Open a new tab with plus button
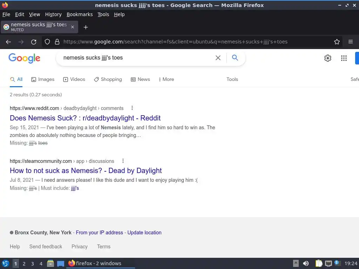This screenshot has height=269, width=359. coord(86,27)
